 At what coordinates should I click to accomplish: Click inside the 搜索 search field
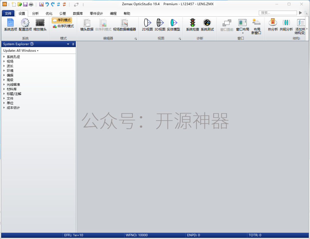tap(278, 13)
